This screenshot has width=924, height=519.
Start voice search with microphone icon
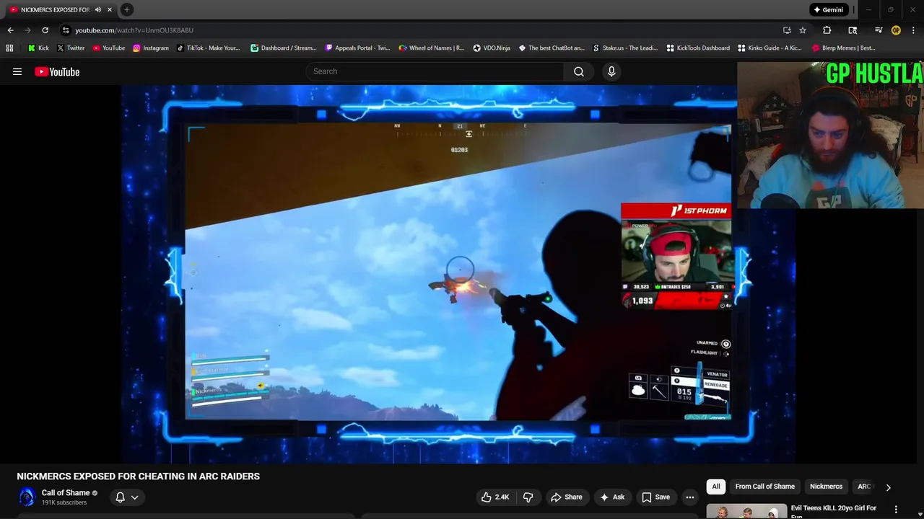(x=611, y=71)
